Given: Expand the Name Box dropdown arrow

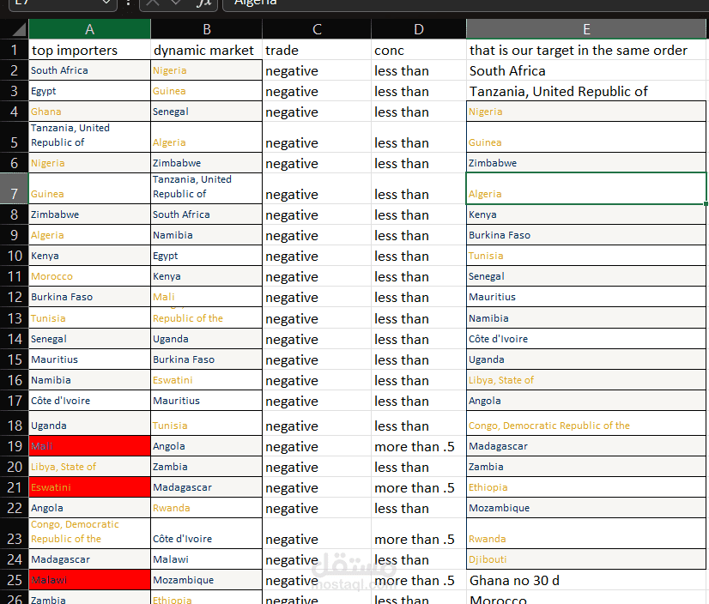Looking at the screenshot, I should tap(106, 3).
